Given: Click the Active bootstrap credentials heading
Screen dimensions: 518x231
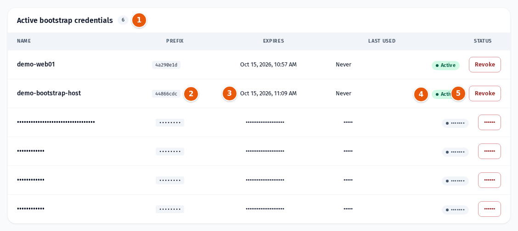Looking at the screenshot, I should click(x=65, y=21).
